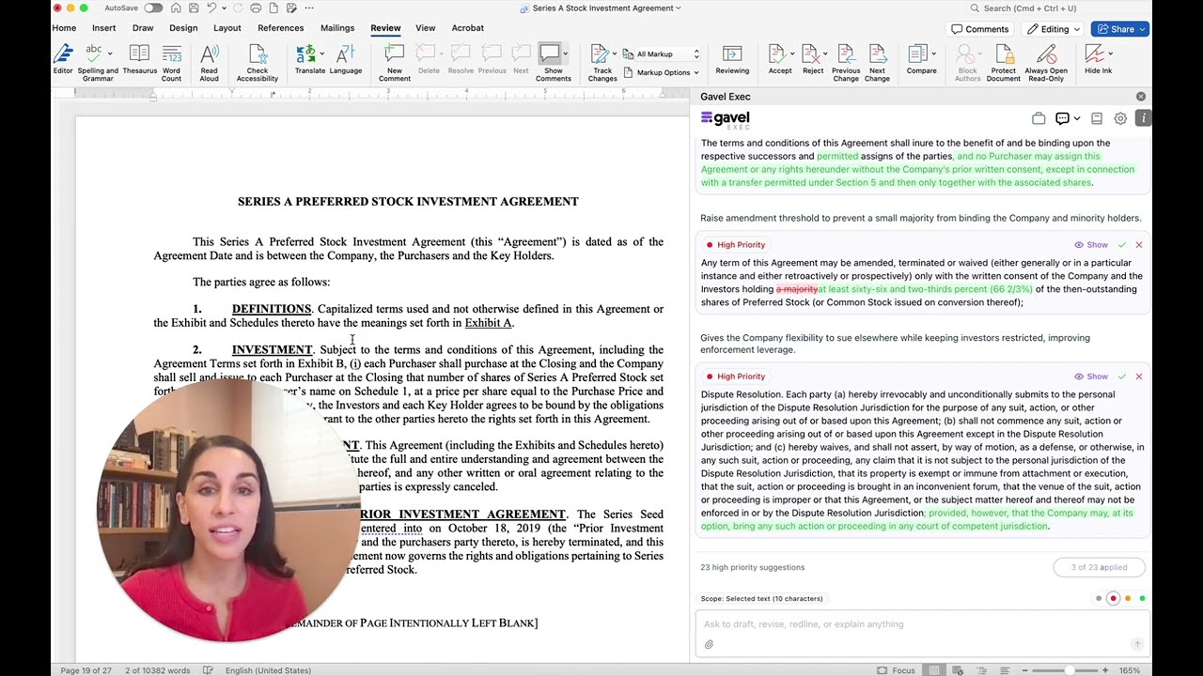The image size is (1203, 676).
Task: Select the green priority filter dot
Action: [1142, 598]
